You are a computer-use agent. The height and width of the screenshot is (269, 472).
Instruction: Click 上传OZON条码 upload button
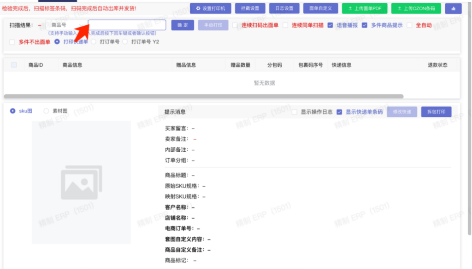416,8
